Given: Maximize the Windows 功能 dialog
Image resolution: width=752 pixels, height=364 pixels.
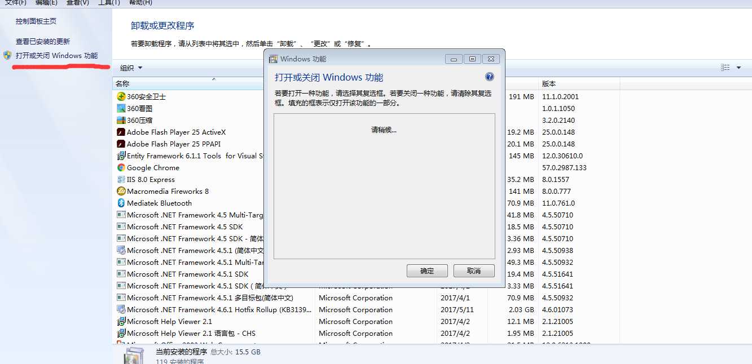Looking at the screenshot, I should tap(472, 59).
